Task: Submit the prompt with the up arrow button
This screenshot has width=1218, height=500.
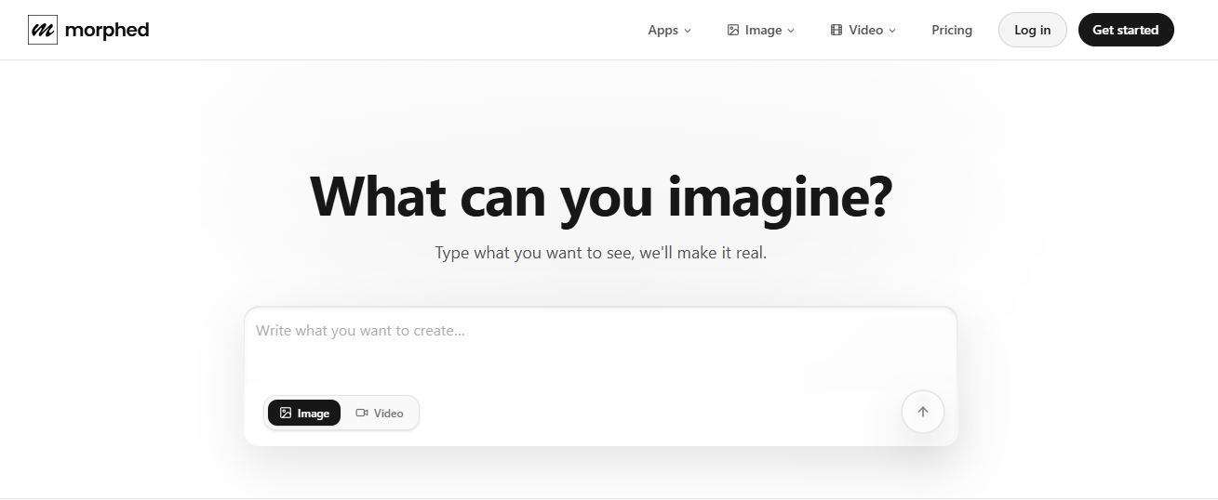Action: coord(922,412)
